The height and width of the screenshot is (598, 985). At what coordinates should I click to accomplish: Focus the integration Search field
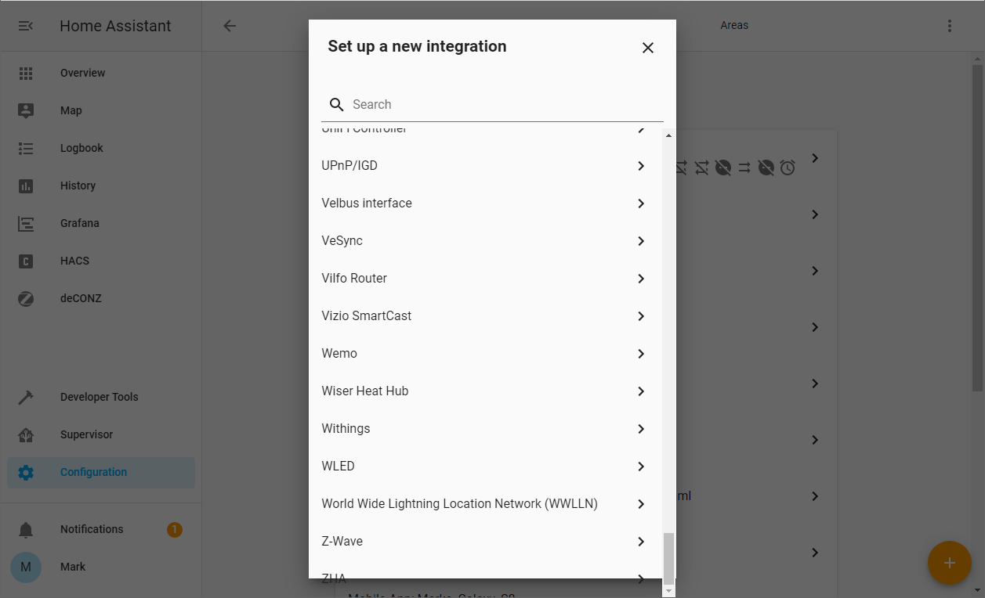click(492, 104)
